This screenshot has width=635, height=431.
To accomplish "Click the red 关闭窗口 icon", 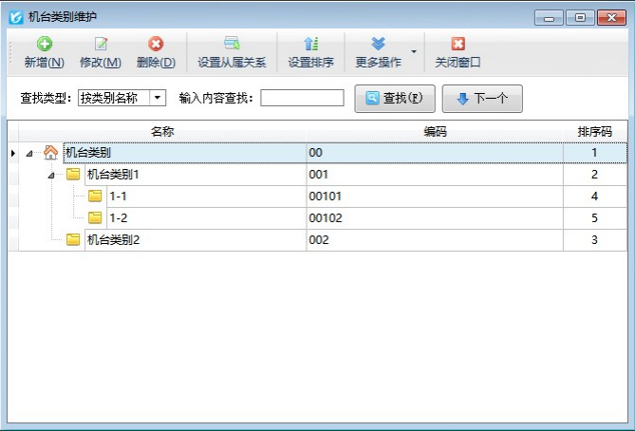I will click(458, 44).
